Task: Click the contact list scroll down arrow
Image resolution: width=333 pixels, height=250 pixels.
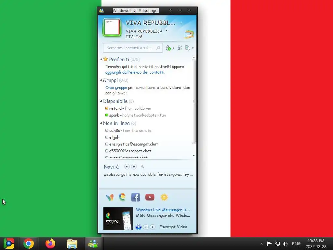Action: (194, 156)
